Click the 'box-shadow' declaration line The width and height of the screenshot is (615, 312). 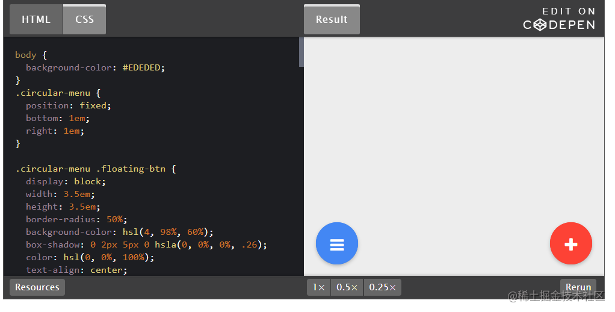[147, 245]
